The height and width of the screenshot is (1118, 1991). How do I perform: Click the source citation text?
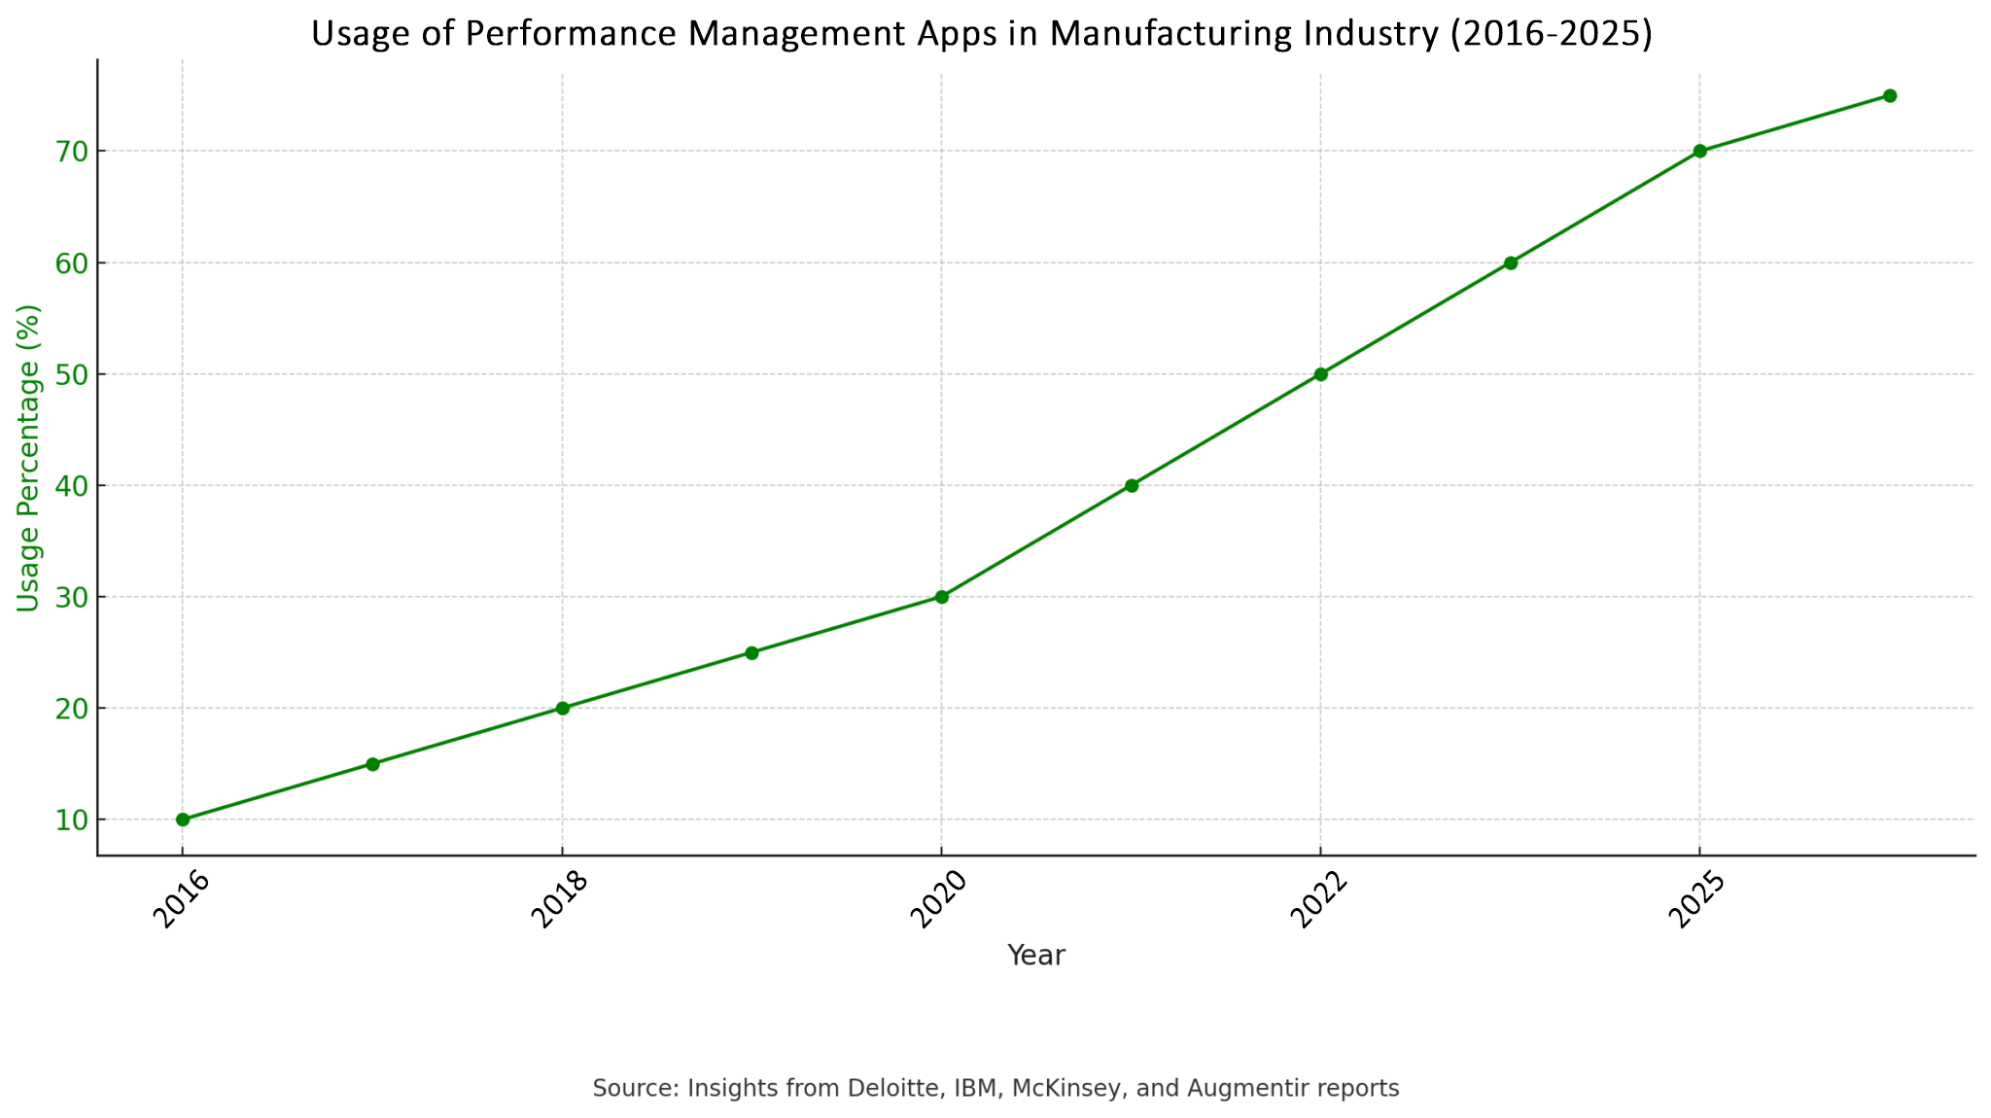[x=995, y=1088]
